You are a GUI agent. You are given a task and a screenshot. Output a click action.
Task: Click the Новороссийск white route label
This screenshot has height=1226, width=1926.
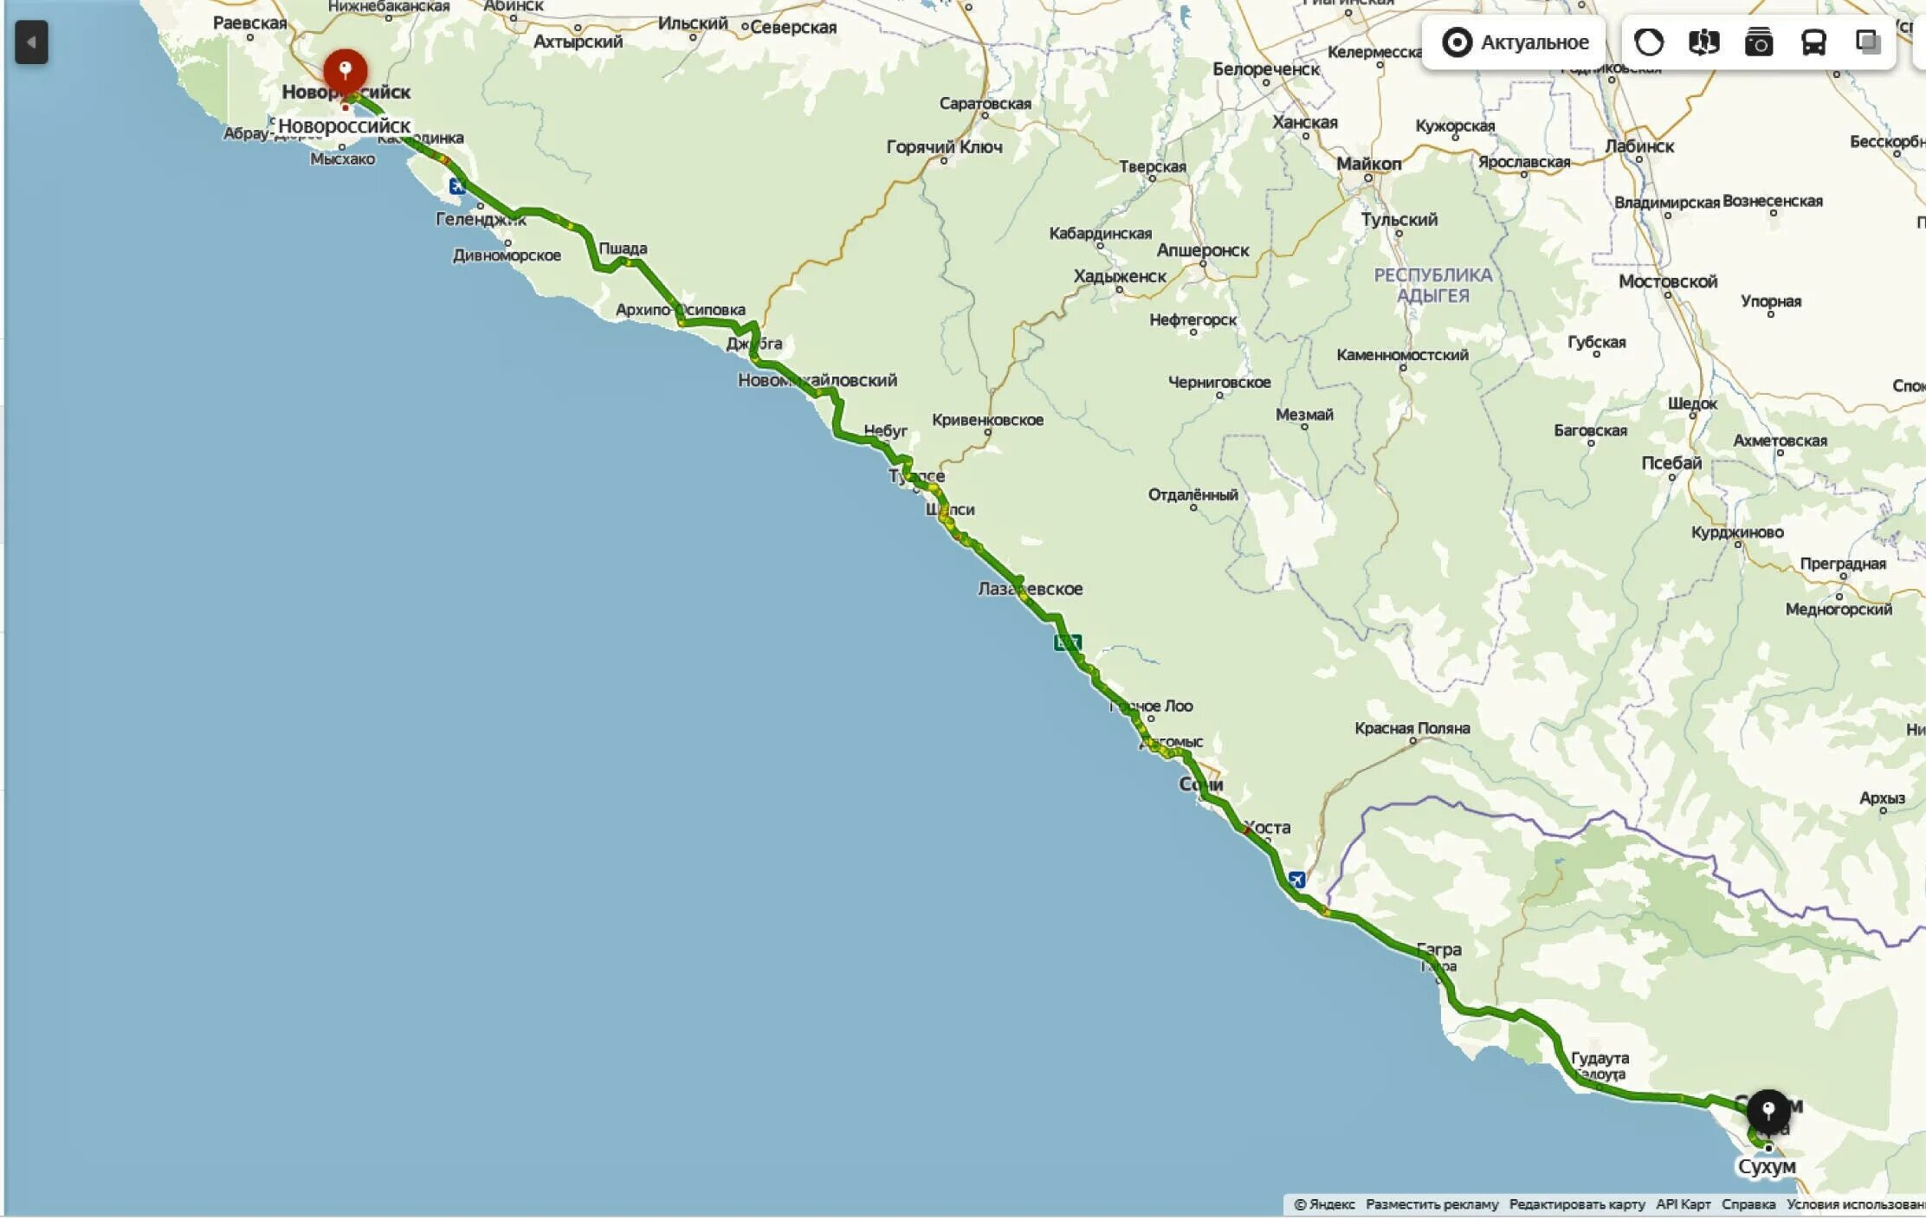[x=344, y=126]
